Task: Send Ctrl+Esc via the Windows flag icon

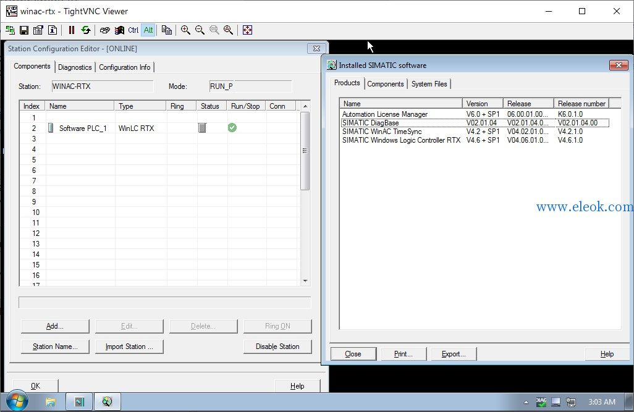Action: pos(119,30)
